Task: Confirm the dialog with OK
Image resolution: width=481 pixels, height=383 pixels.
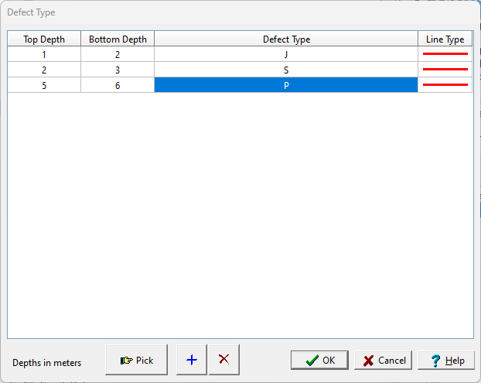Action: point(319,361)
